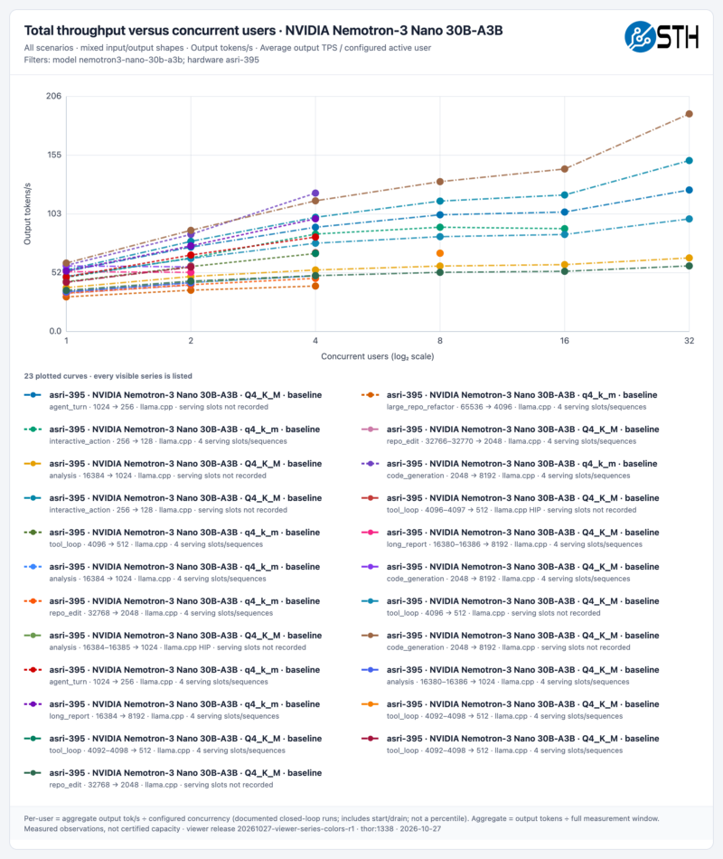
Task: Click the analysis llama.cpp HIP light green legend marker
Action: pos(33,636)
